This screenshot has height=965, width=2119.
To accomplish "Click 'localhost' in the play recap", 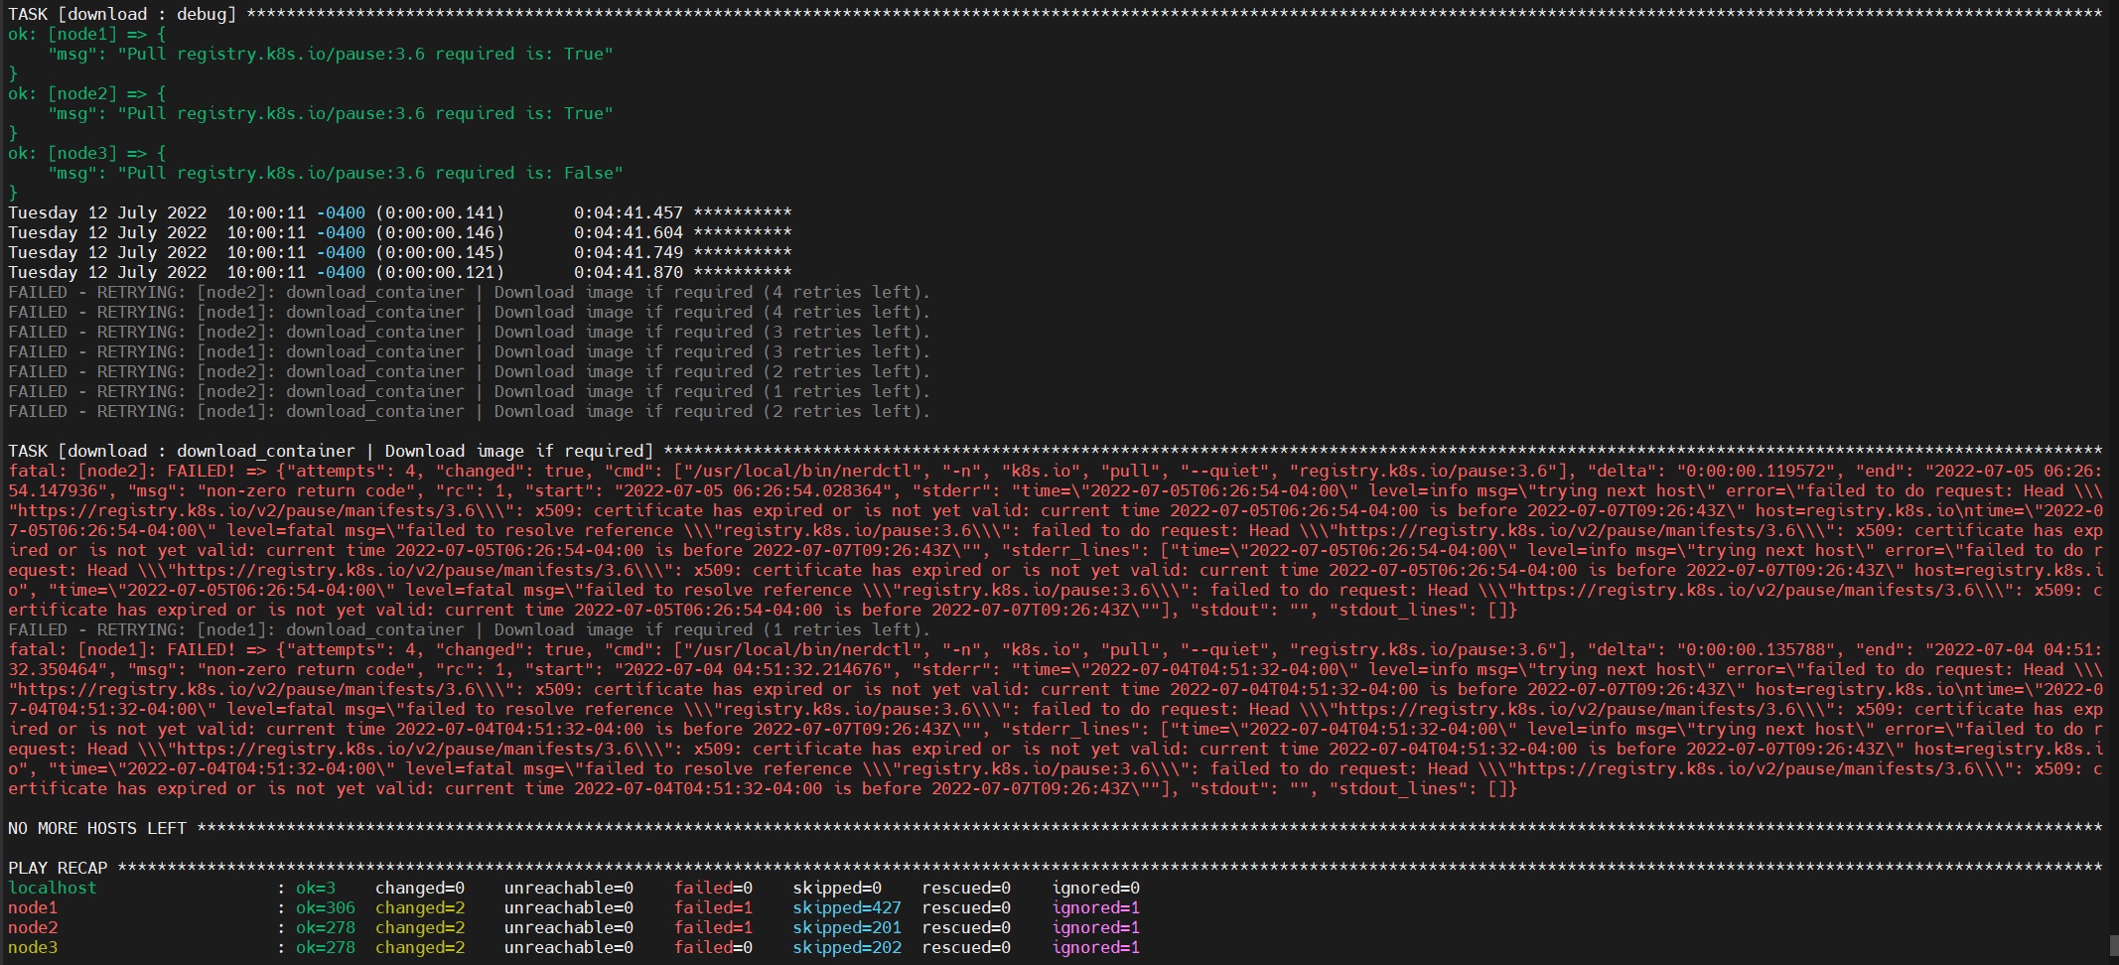I will point(53,888).
